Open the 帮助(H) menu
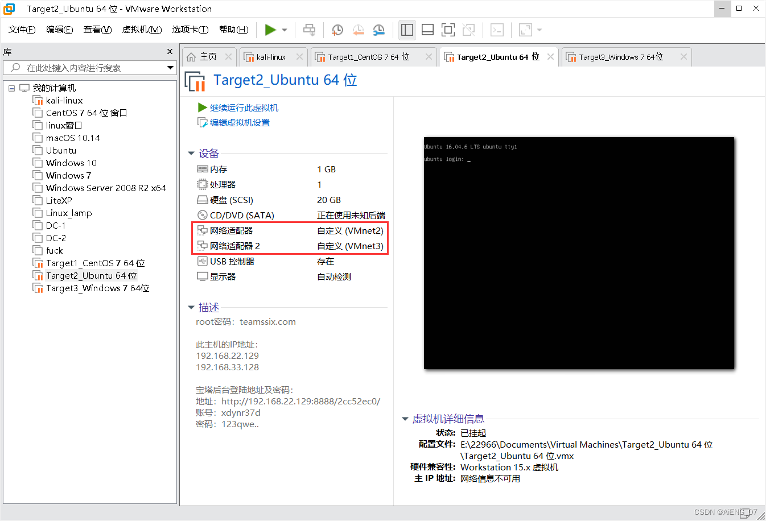The width and height of the screenshot is (766, 521). 233,30
